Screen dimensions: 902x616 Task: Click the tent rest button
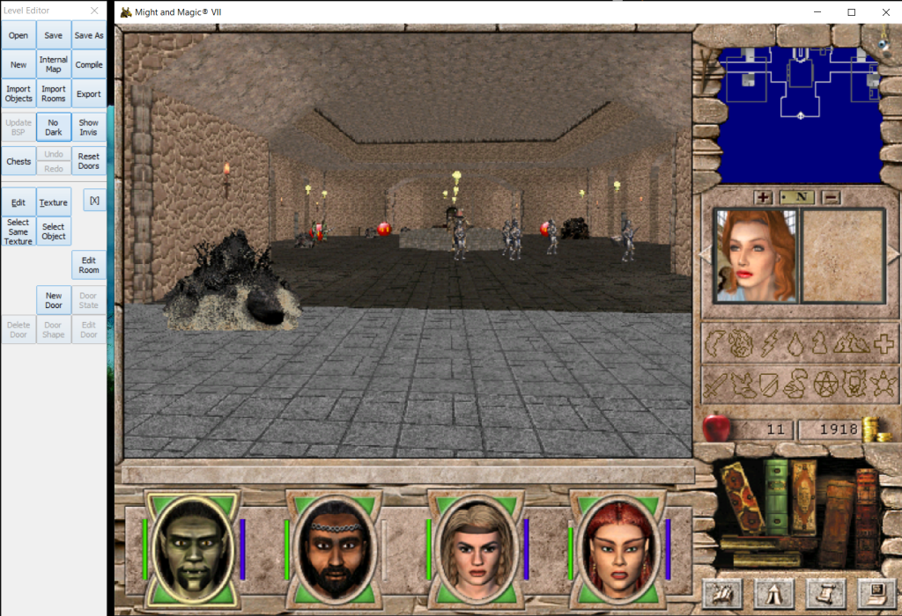(x=774, y=593)
